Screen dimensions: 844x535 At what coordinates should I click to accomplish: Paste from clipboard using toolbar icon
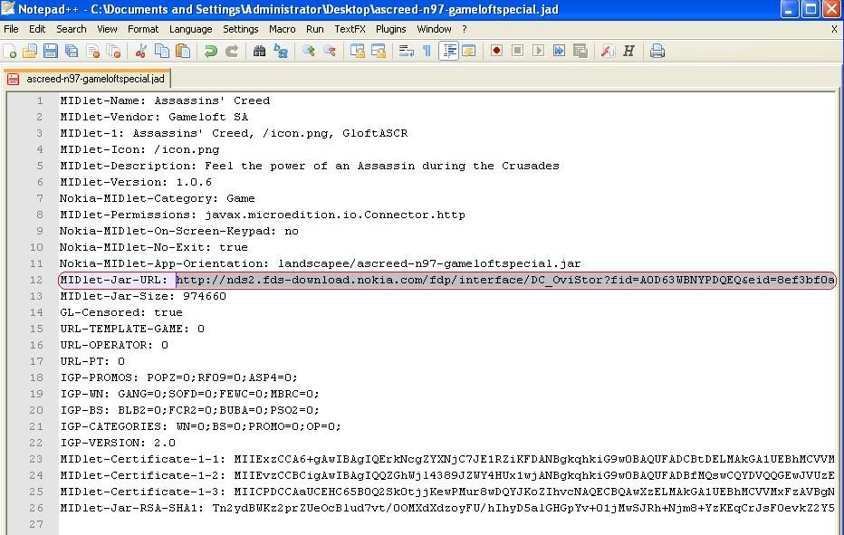(x=183, y=51)
